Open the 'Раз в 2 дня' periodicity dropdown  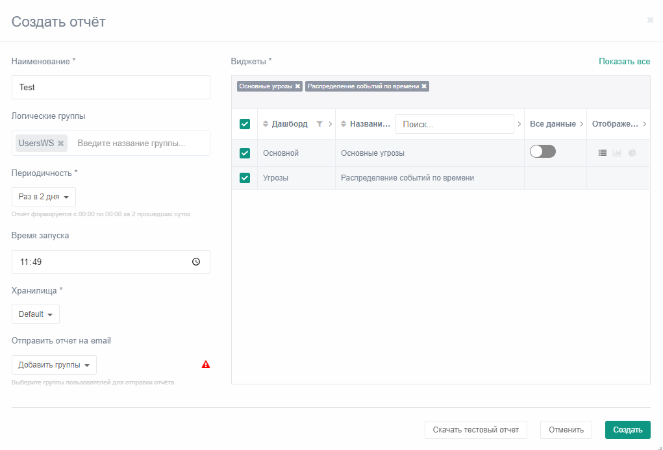point(44,197)
